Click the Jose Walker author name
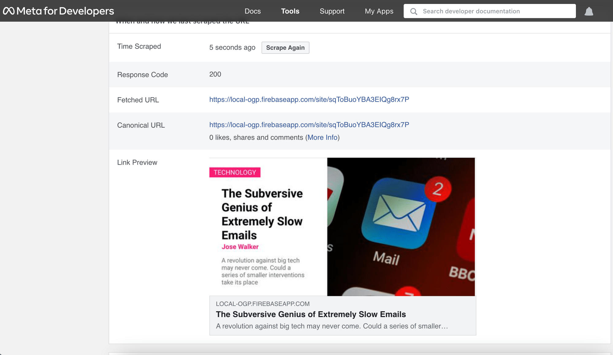613x355 pixels. coord(240,247)
